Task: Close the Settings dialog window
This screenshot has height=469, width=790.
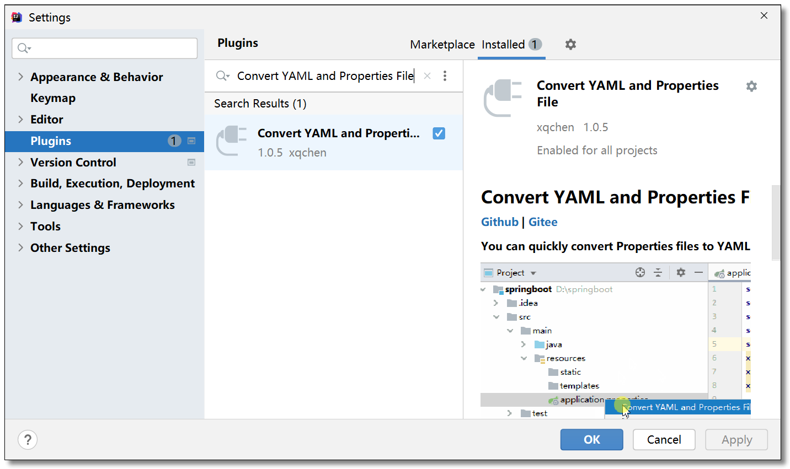Action: 764,15
